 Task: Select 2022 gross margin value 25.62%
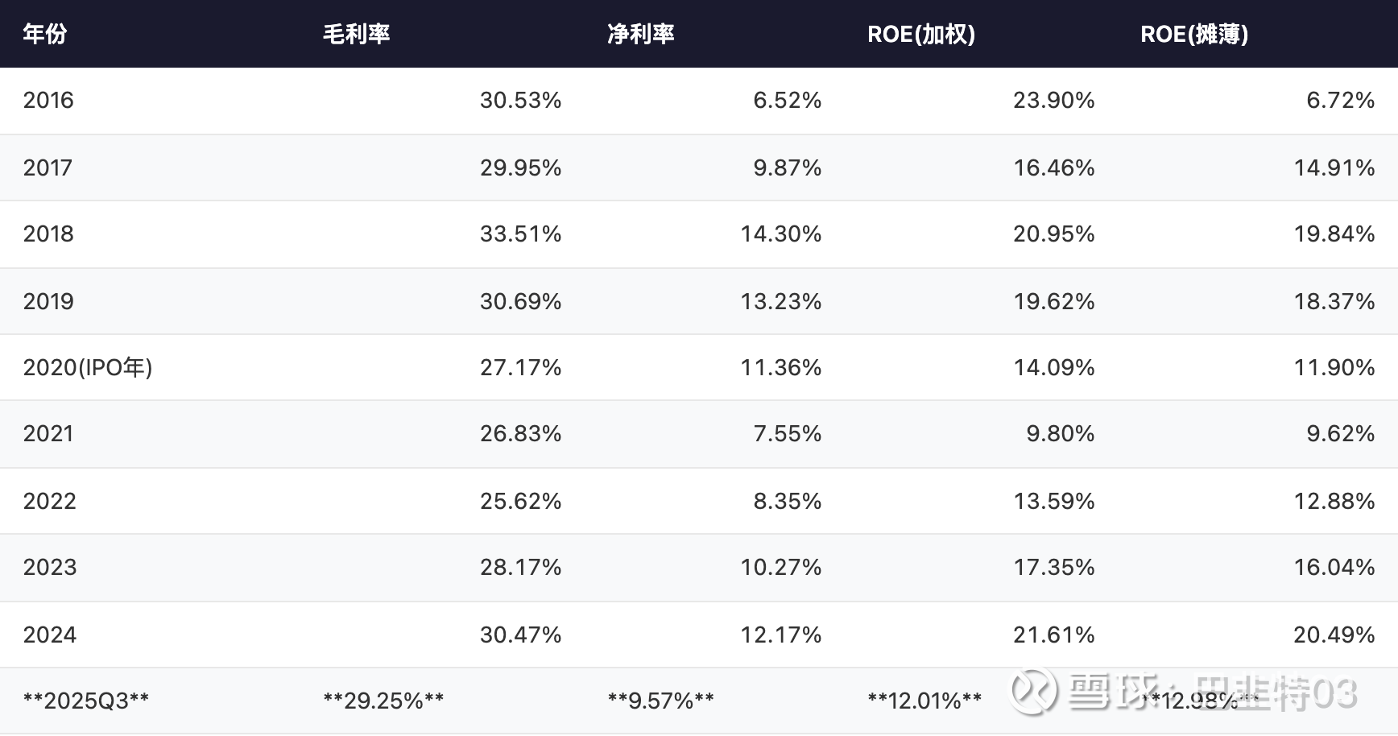point(520,501)
